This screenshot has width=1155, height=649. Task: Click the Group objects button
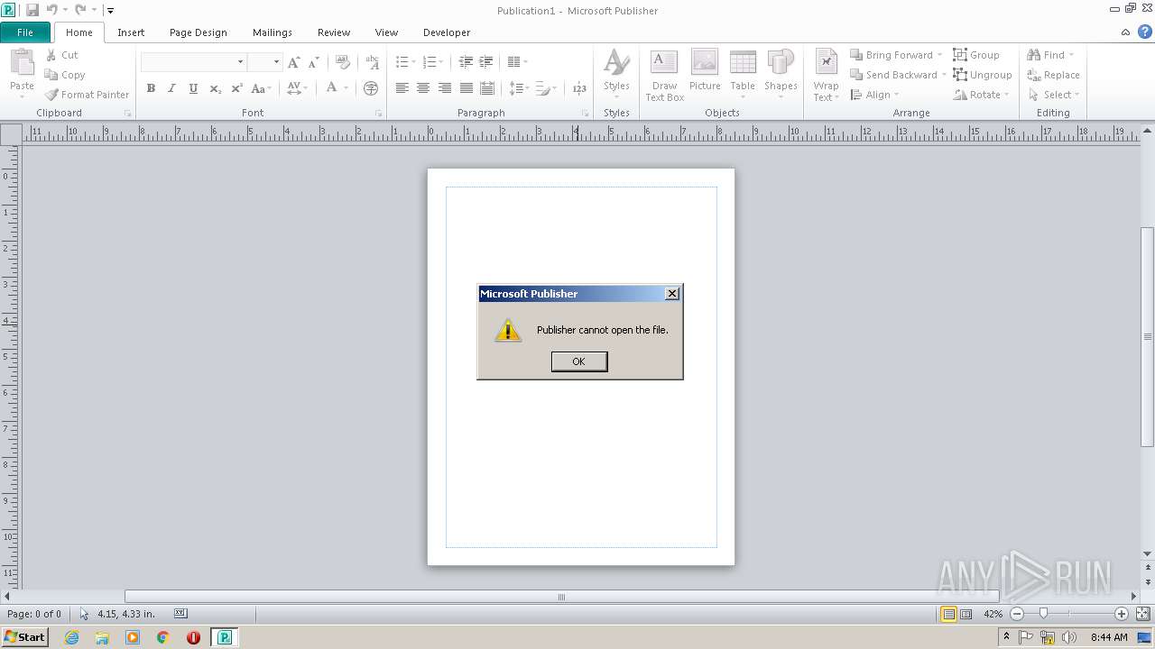[x=976, y=55]
